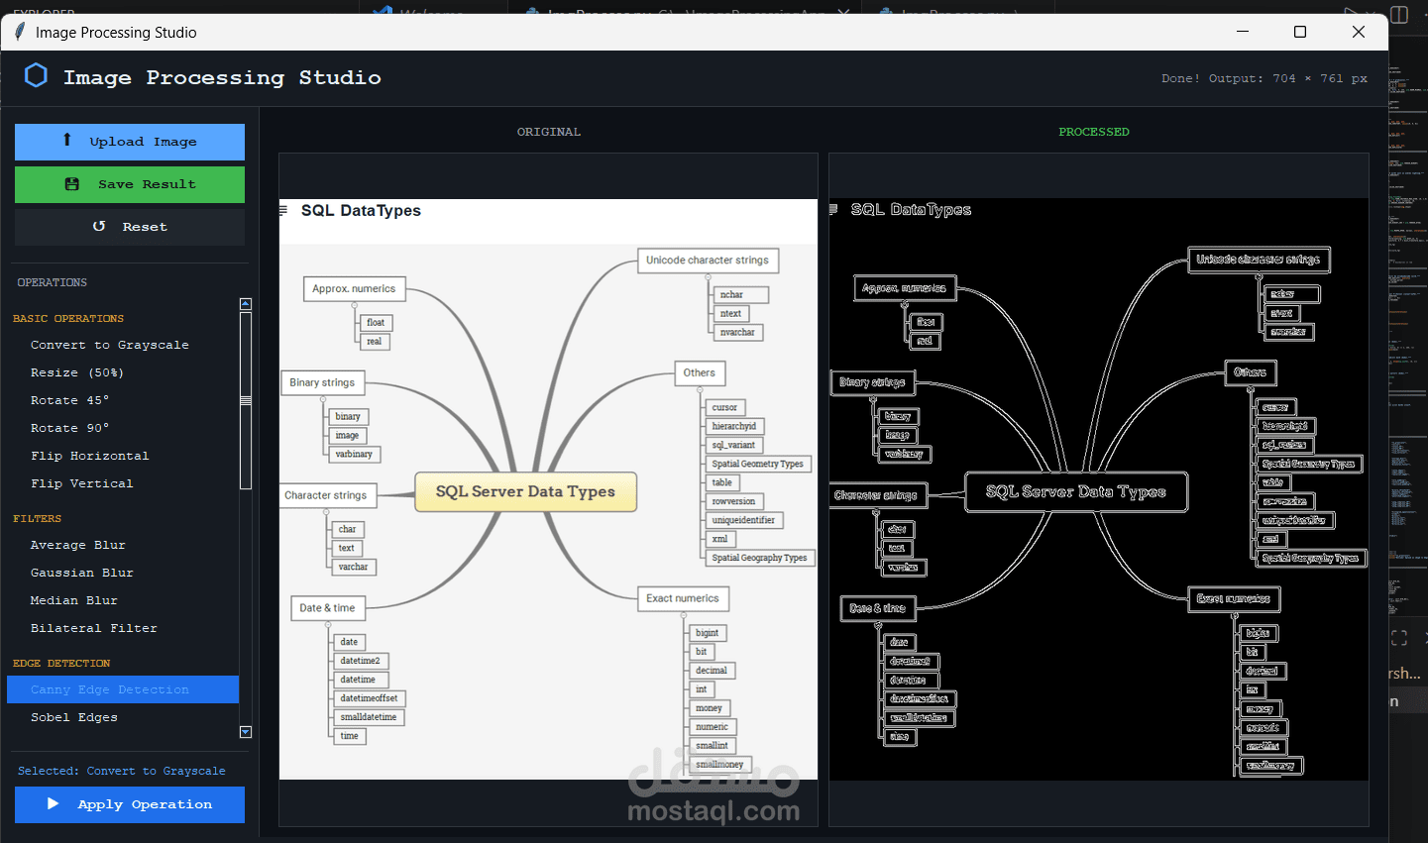
Task: Click the circular arrow Reset icon
Action: (x=99, y=227)
